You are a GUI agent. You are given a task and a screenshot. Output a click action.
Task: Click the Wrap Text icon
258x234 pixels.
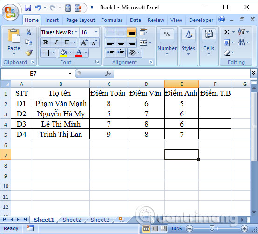click(143, 32)
